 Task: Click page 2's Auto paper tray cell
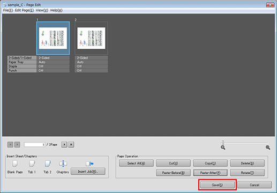[x=91, y=62]
